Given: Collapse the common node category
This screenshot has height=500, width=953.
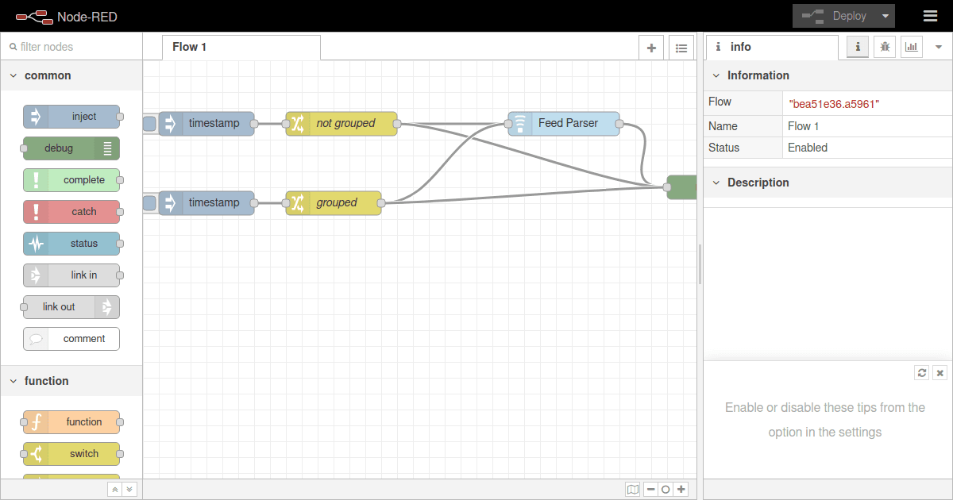Looking at the screenshot, I should [x=14, y=75].
